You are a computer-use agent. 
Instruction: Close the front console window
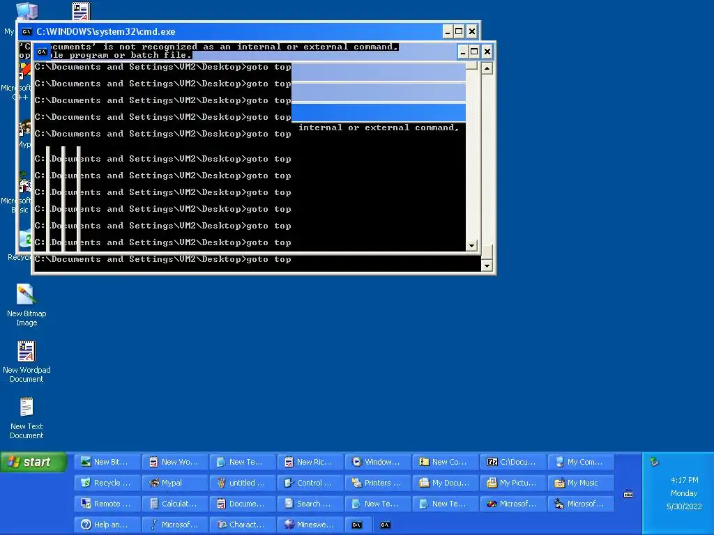pos(487,52)
